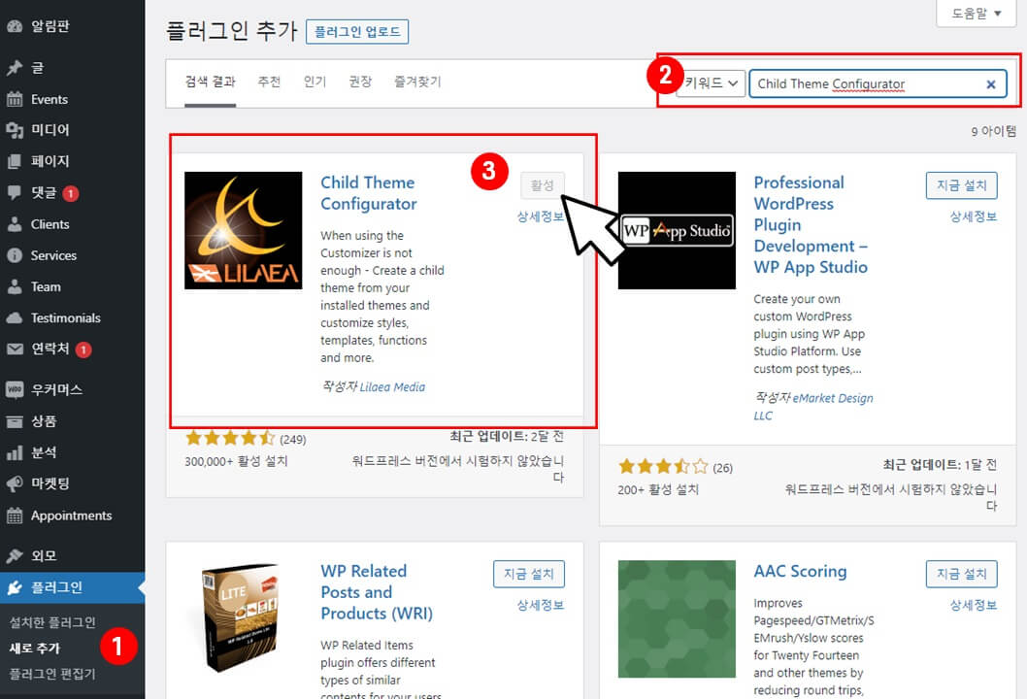
Task: Click 활성 button for Child Theme Configurator
Action: coord(543,185)
